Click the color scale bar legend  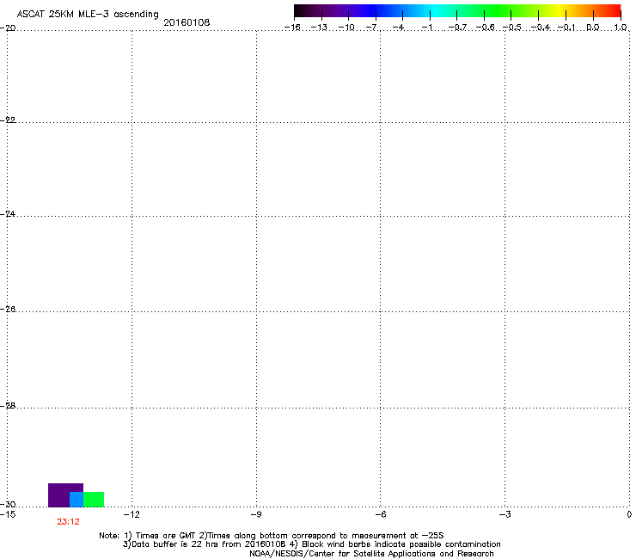pyautogui.click(x=457, y=11)
